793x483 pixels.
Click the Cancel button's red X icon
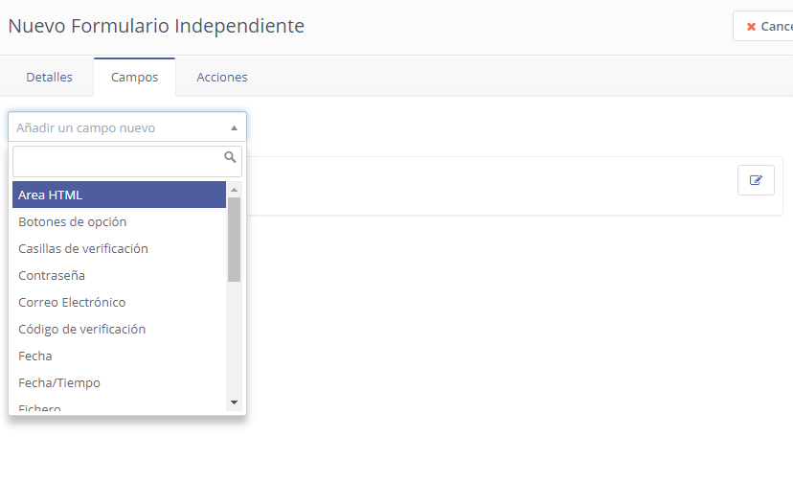click(x=752, y=27)
